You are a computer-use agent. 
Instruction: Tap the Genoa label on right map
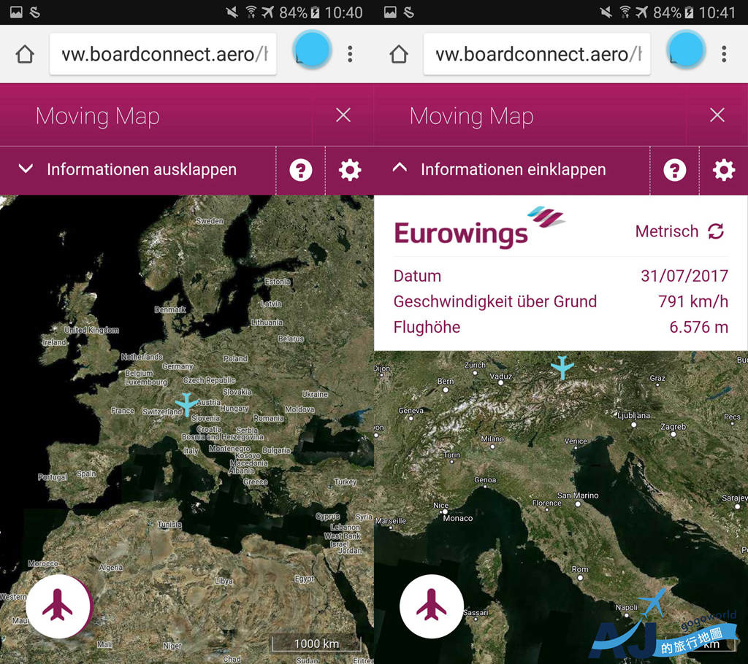click(x=485, y=479)
